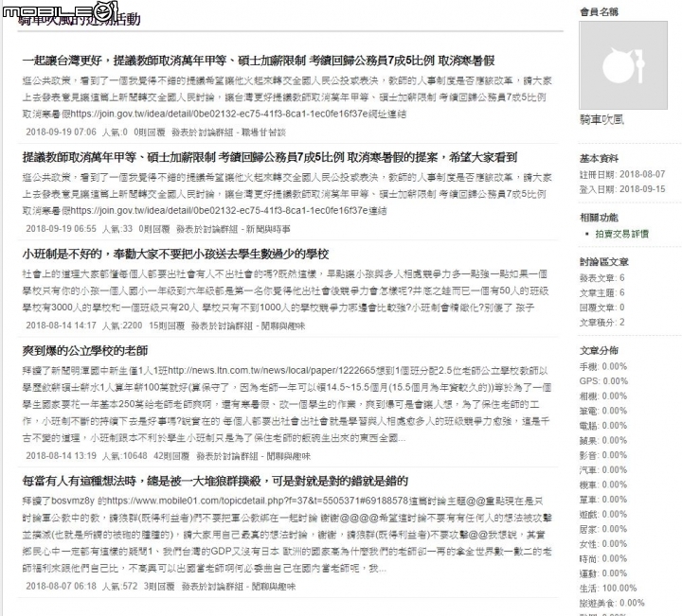This screenshot has height=616, width=682.
Task: Click 閒聊與趣味 link under 每當有人 post
Action: (273, 587)
